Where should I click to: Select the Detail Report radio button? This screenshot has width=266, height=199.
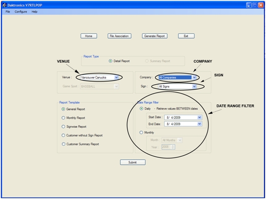(x=111, y=61)
